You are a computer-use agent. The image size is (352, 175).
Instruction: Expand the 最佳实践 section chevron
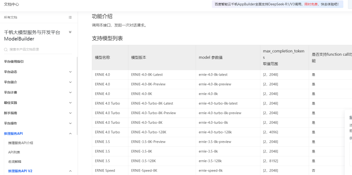point(70,103)
